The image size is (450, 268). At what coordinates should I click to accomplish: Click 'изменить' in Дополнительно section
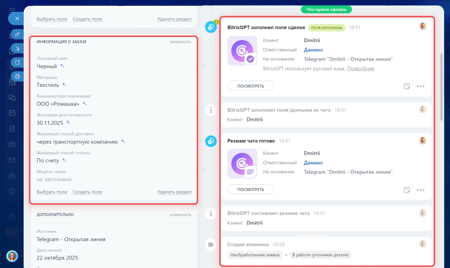[180, 214]
